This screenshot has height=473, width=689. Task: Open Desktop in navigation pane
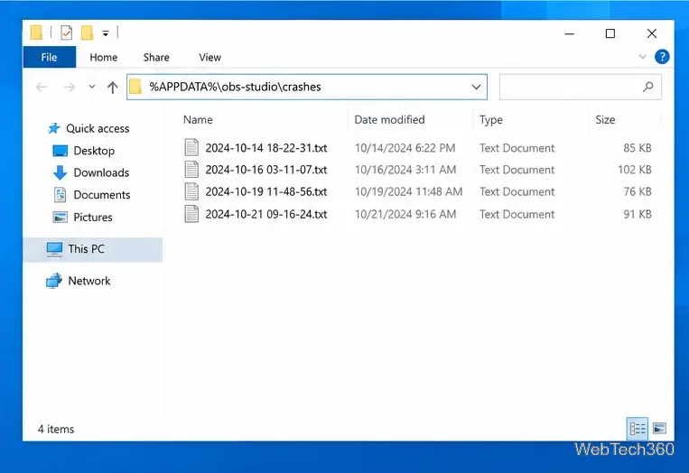tap(94, 151)
